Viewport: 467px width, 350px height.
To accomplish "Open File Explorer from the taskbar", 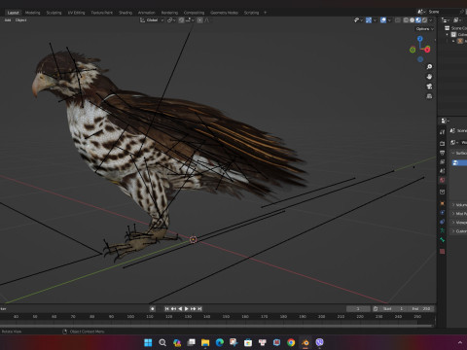I will tap(205, 342).
